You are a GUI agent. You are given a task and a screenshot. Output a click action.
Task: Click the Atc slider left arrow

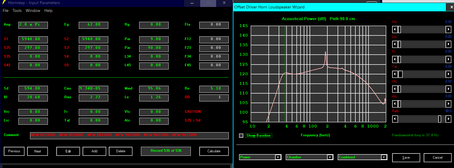pos(395,104)
